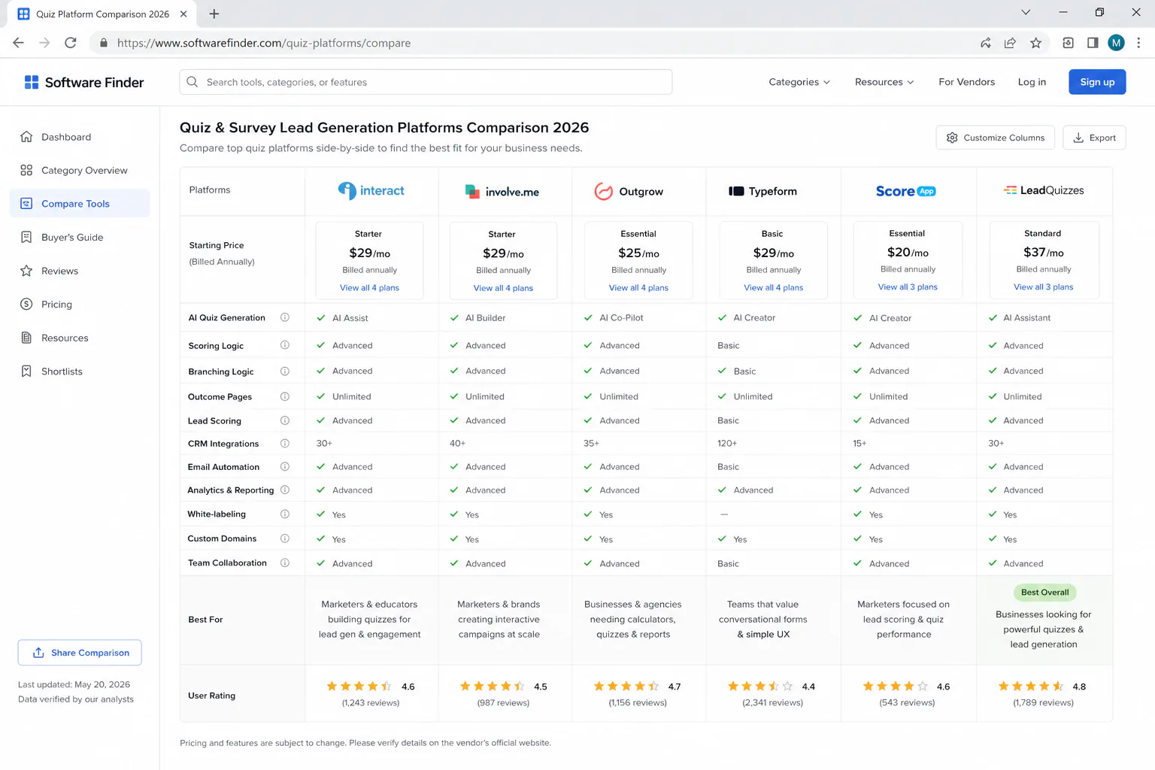The width and height of the screenshot is (1155, 770).
Task: Open Reviews in the sidebar
Action: [x=80, y=271]
